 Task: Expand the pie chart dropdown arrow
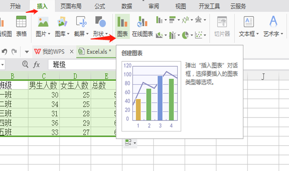192,35
